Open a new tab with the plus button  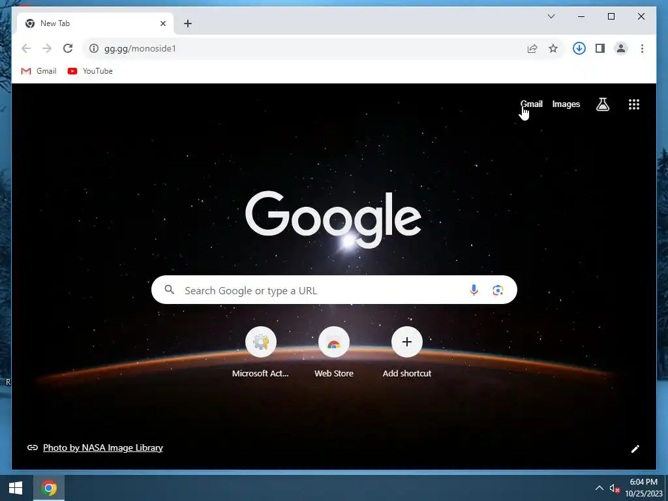[x=188, y=23]
